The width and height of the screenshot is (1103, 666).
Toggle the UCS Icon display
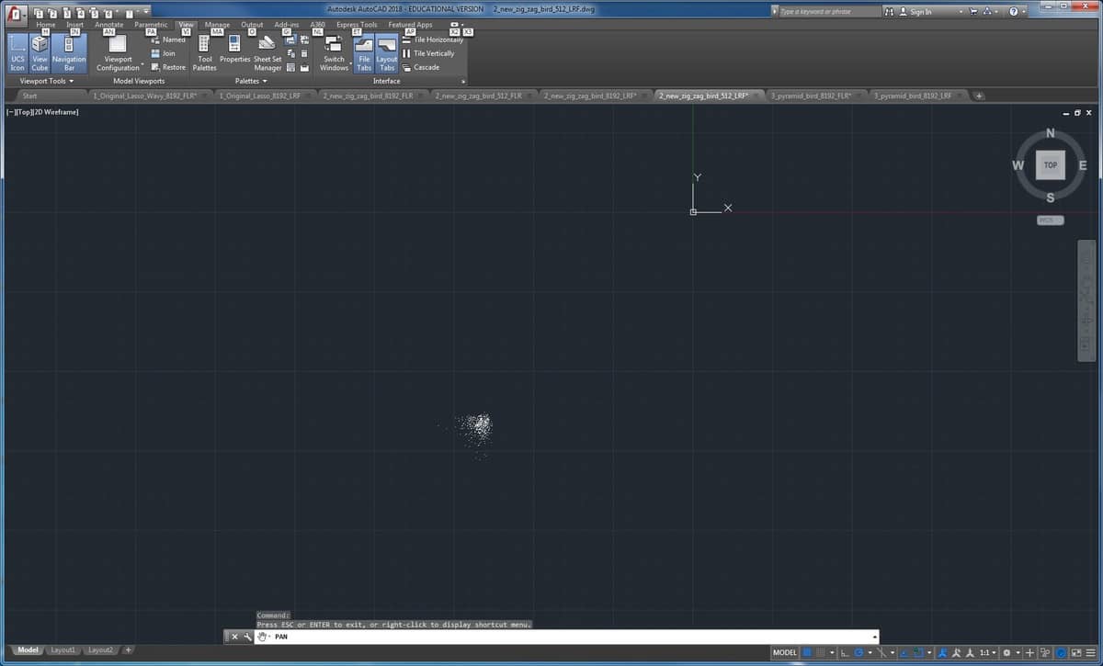[17, 54]
